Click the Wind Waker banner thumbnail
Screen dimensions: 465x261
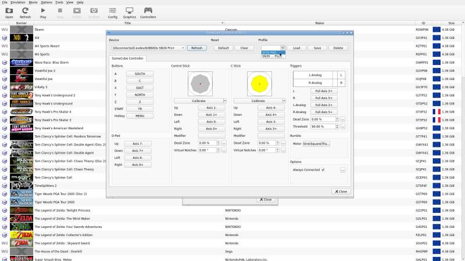[x=22, y=219]
